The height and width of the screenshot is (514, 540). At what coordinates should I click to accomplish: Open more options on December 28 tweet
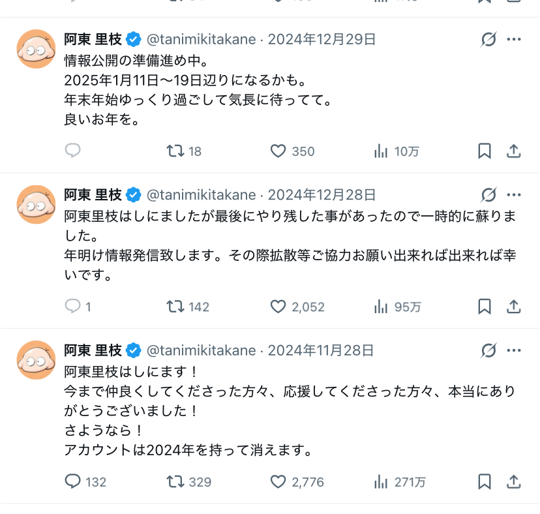click(514, 195)
